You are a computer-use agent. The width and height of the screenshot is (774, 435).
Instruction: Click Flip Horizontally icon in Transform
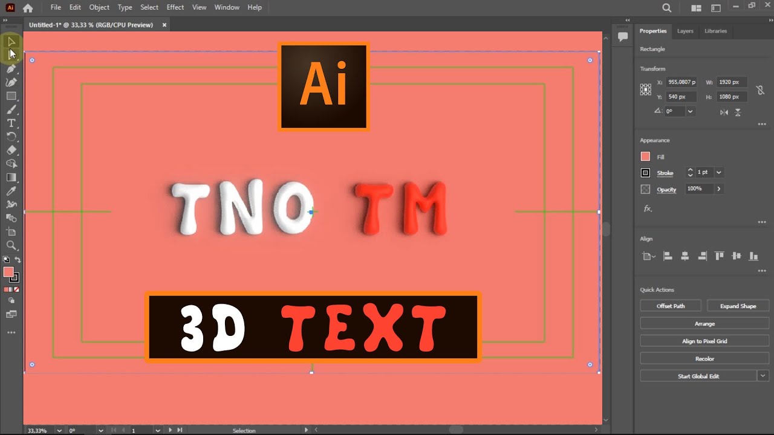[x=724, y=112]
